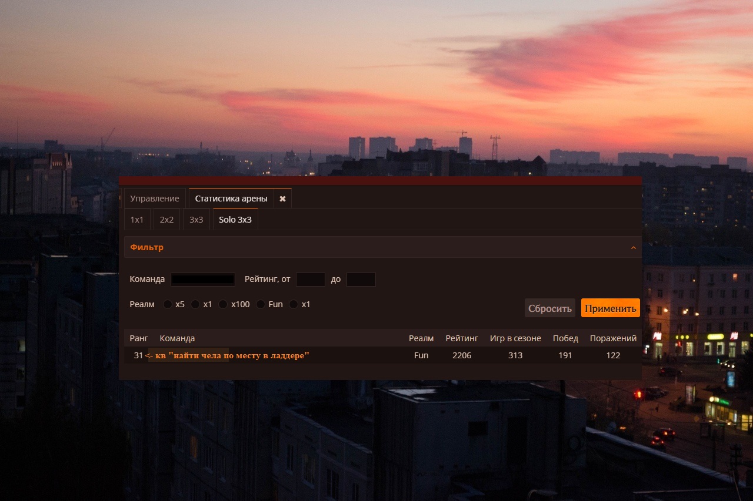Choose the last x1 radio after Fun
This screenshot has height=501, width=753.
294,304
